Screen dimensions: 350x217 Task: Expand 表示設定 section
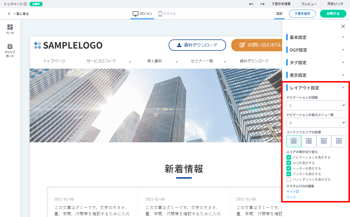[316, 75]
